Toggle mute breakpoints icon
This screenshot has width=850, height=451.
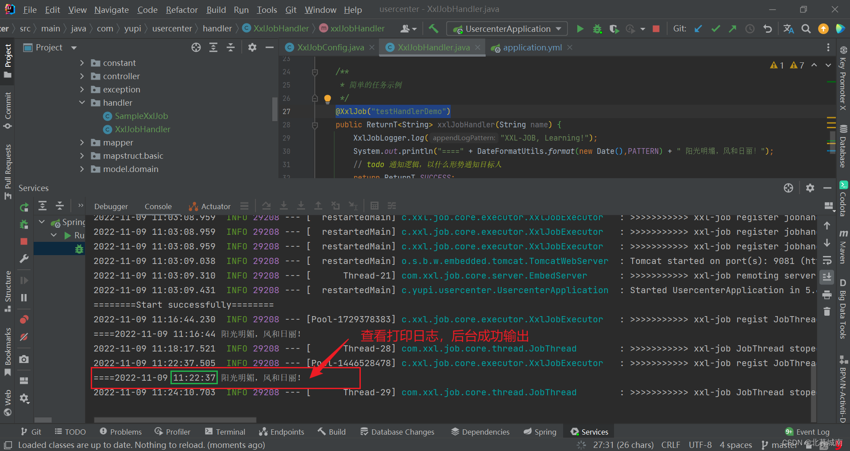[x=24, y=337]
